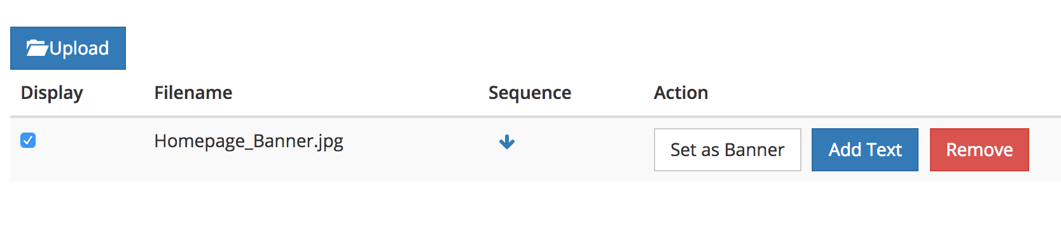Click the Display column header
The width and height of the screenshot is (1061, 250).
52,93
